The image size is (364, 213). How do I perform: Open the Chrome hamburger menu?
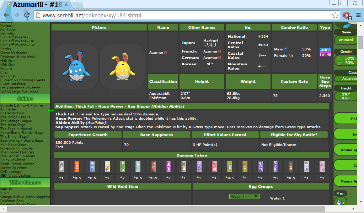click(x=358, y=15)
